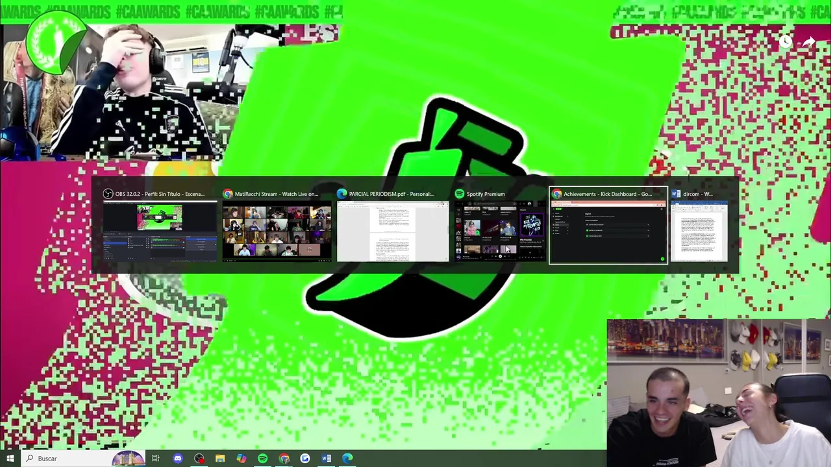Open Task View from the taskbar
Viewport: 831px width, 467px height.
tap(156, 459)
